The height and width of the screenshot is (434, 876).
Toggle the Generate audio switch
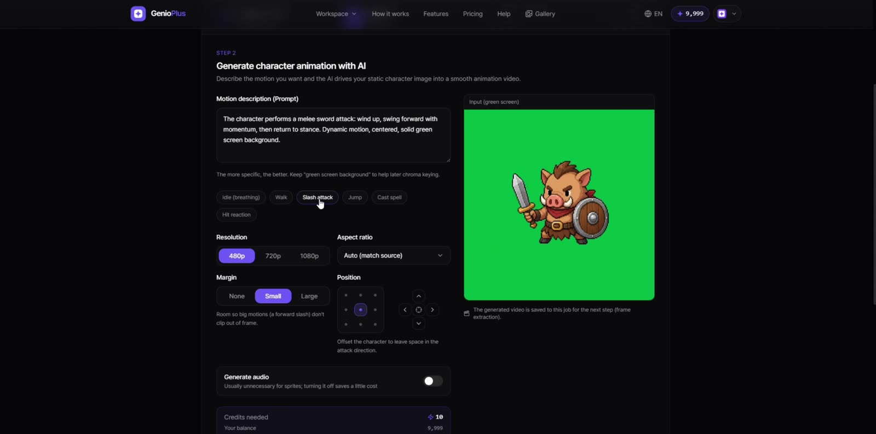[433, 381]
